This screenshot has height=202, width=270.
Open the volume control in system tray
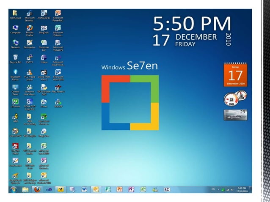coord(232,190)
